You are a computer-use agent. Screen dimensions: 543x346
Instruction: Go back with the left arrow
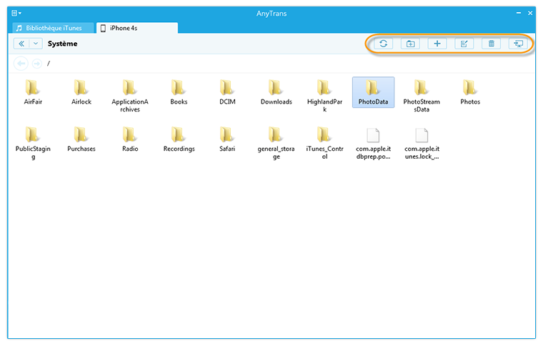pyautogui.click(x=21, y=64)
